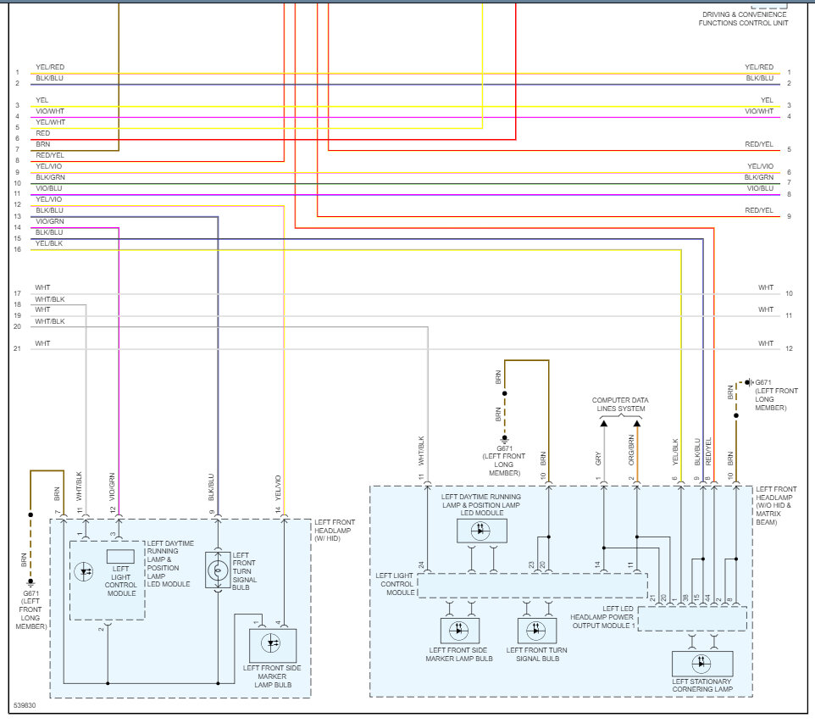Click the LEFT LIGHT CONTROL MODULE label in the W/O HID headlamp
The height and width of the screenshot is (723, 815).
coord(395,584)
